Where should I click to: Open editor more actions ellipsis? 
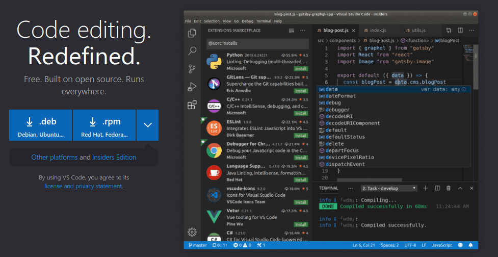click(471, 31)
